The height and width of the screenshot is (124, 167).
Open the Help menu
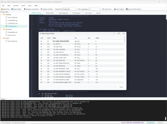(36, 5)
